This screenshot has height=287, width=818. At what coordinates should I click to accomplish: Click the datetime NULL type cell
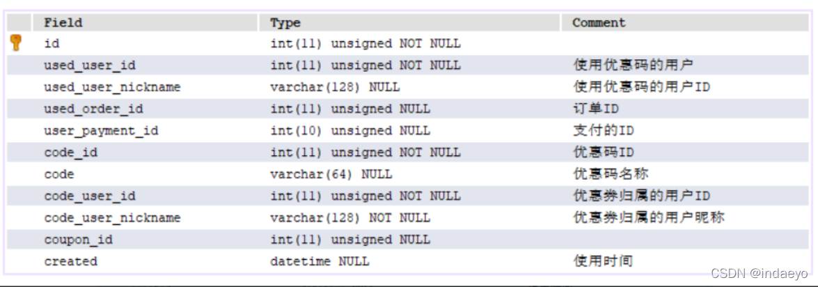(320, 261)
